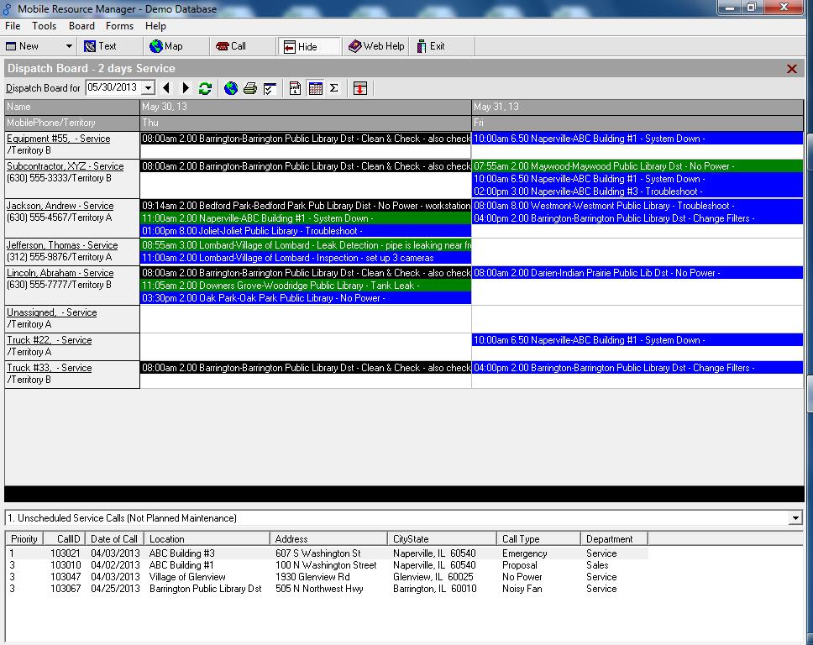The width and height of the screenshot is (813, 645).
Task: Expand the Unscheduled Service Calls dropdown
Action: (x=795, y=518)
